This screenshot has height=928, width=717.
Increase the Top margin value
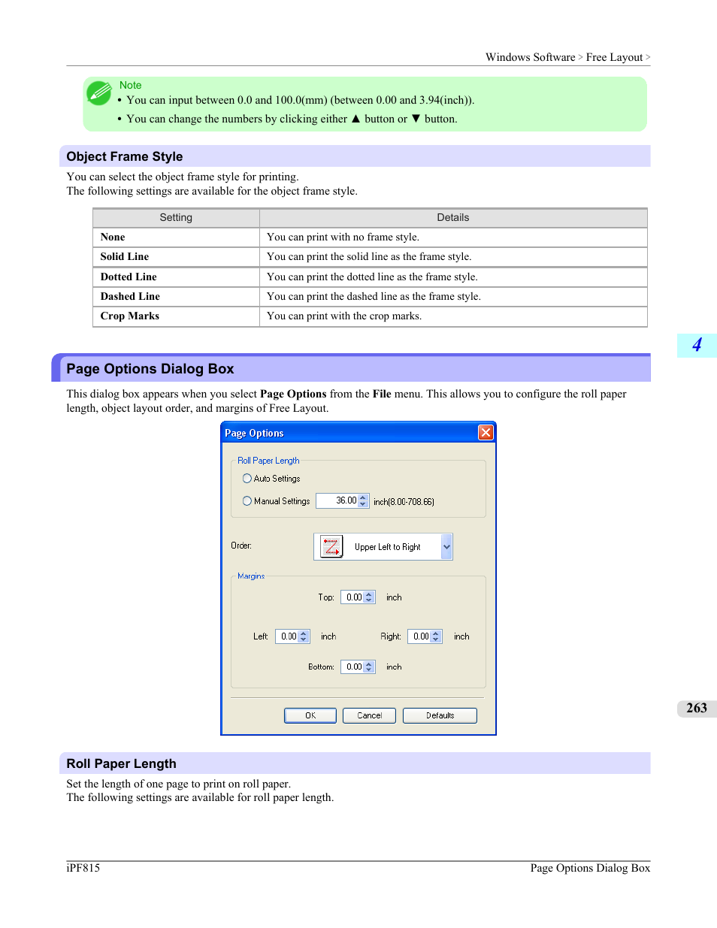(x=369, y=594)
